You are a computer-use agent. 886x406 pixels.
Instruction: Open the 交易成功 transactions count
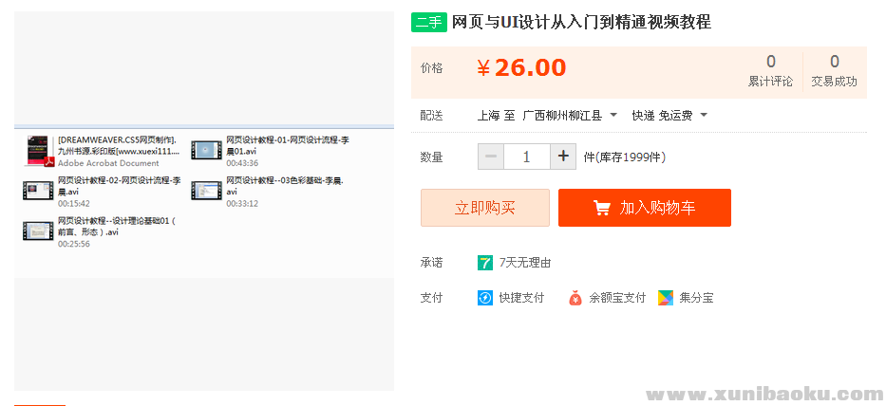coord(834,71)
